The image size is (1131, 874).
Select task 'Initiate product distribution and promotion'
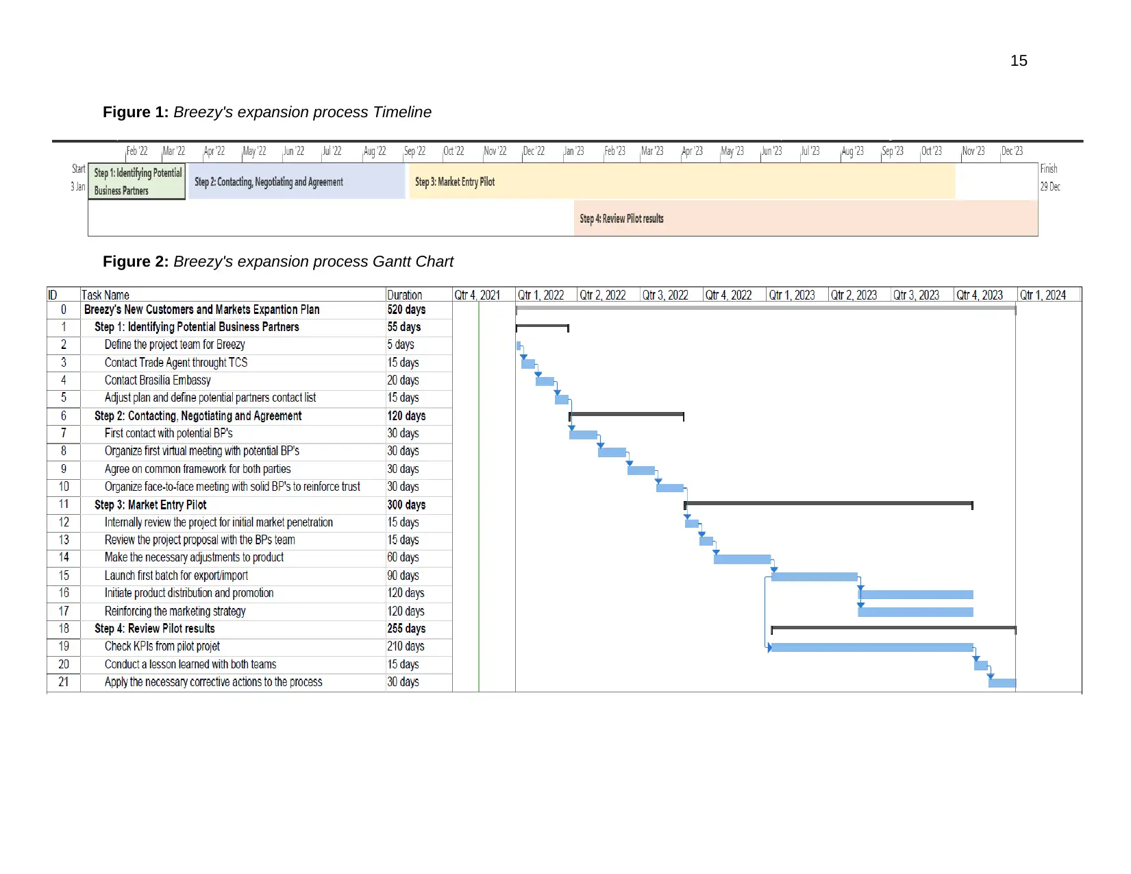tap(189, 593)
